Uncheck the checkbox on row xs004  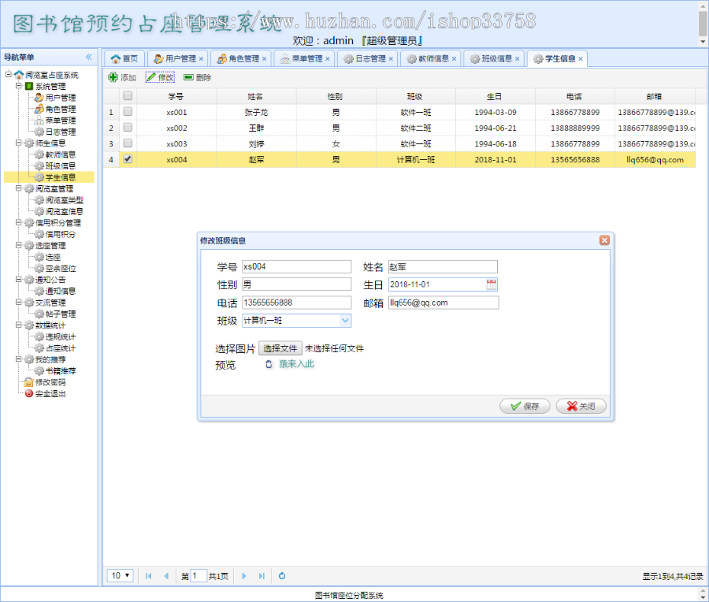point(126,159)
